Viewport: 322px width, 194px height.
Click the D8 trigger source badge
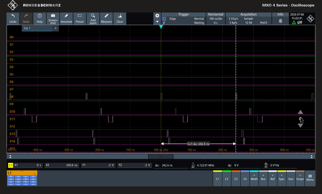tap(164, 19)
